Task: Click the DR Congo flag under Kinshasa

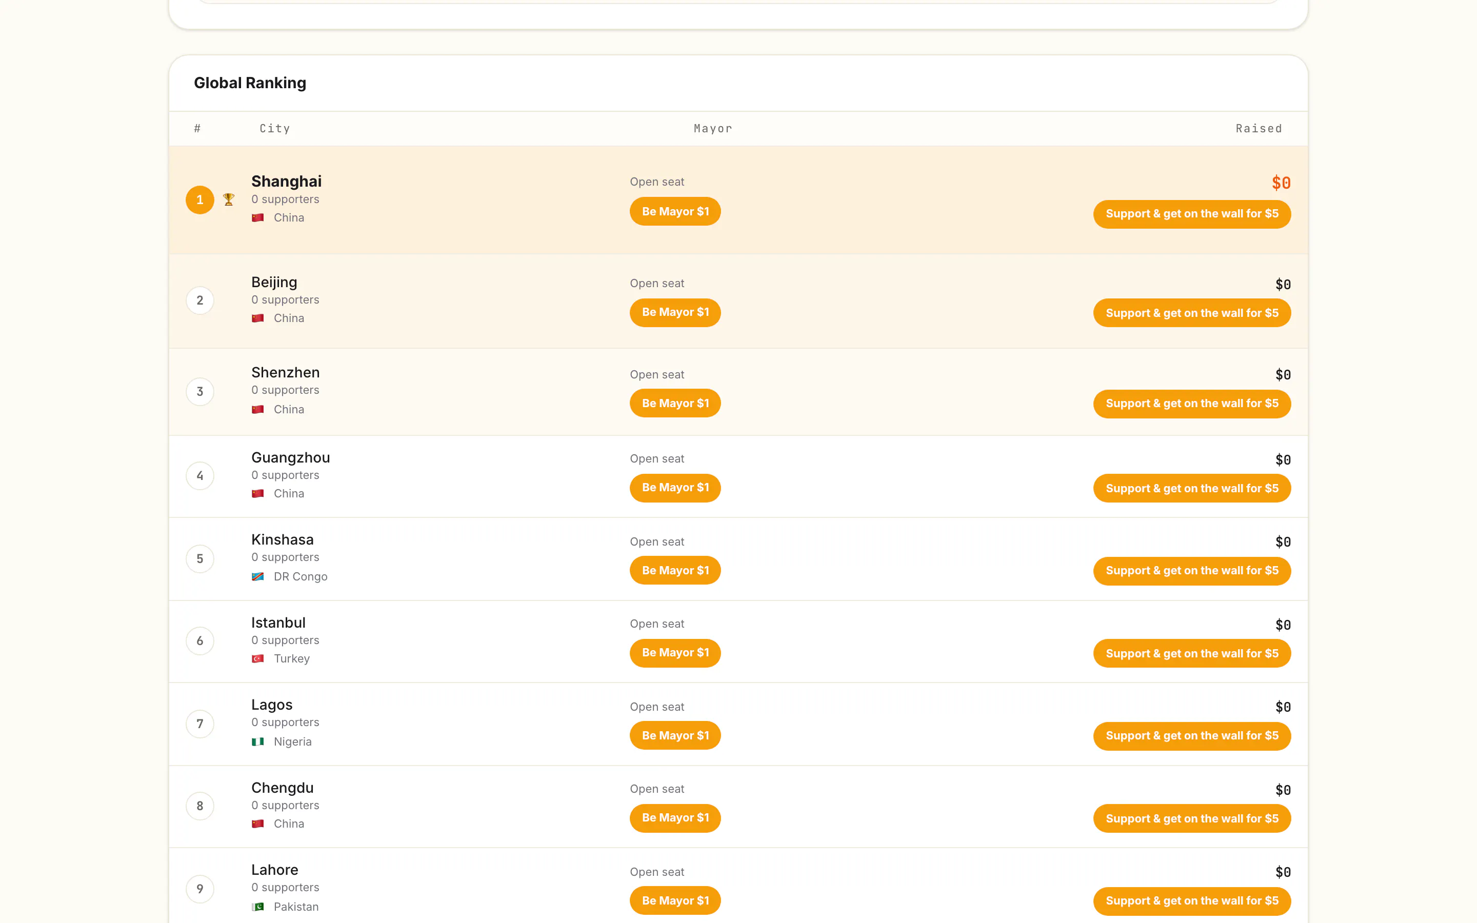Action: point(257,576)
